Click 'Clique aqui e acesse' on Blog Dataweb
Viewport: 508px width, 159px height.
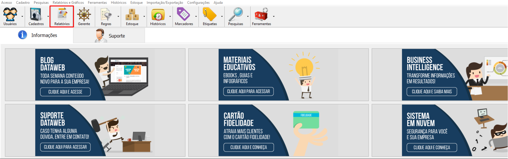pos(65,92)
